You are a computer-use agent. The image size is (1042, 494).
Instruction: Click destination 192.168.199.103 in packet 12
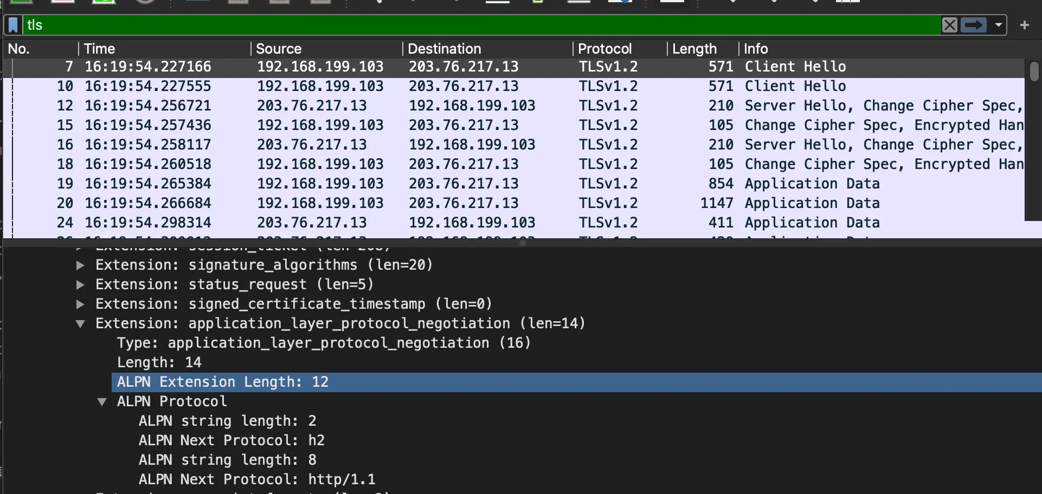tap(472, 106)
